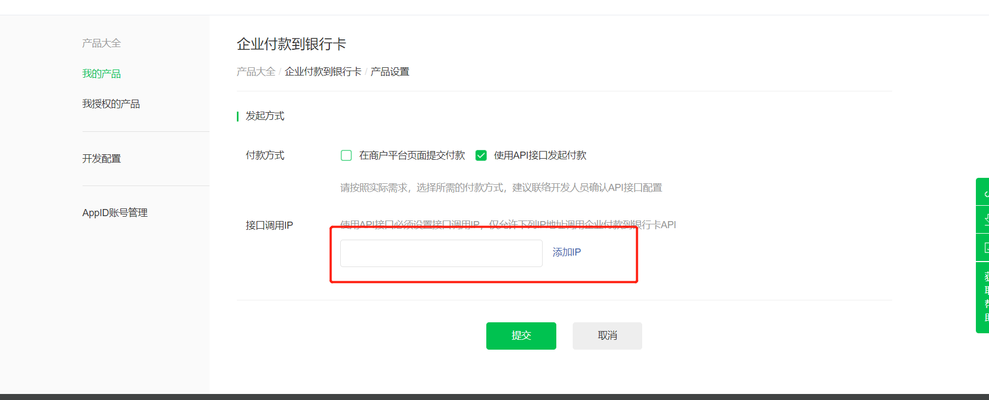
Task: Click the 产品设置 breadcrumb item
Action: coord(390,72)
